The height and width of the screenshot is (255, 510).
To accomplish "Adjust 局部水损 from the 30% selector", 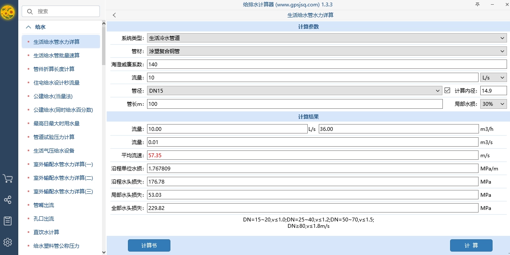I will (x=493, y=103).
